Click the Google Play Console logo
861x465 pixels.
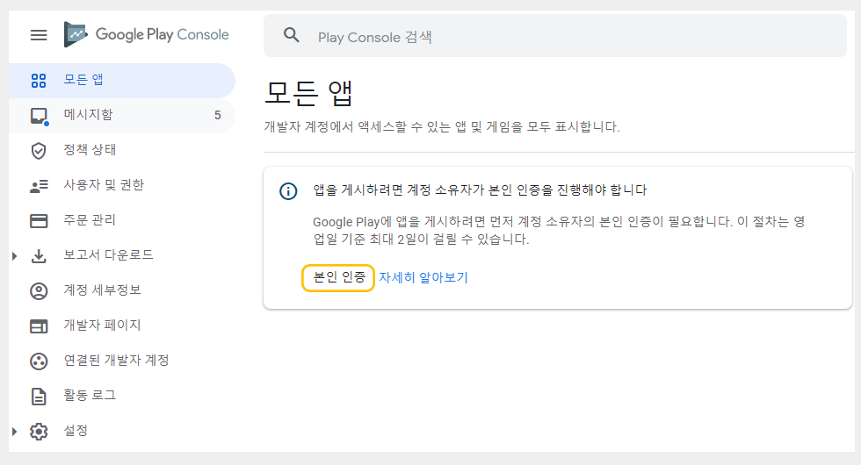click(x=146, y=35)
